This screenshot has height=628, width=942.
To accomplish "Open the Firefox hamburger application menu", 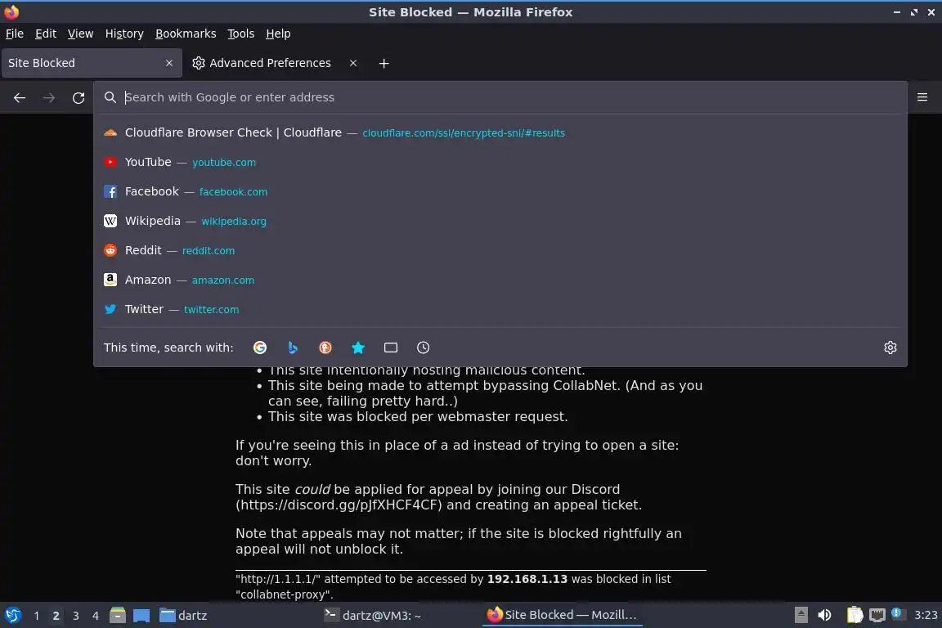I will coord(922,97).
